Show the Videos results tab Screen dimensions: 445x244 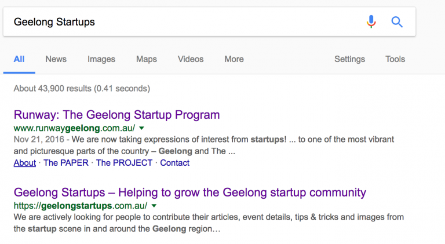191,59
